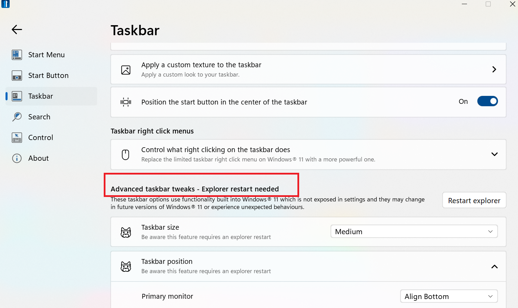This screenshot has height=308, width=518.
Task: Click the image icon on the custom texture row
Action: [x=126, y=69]
